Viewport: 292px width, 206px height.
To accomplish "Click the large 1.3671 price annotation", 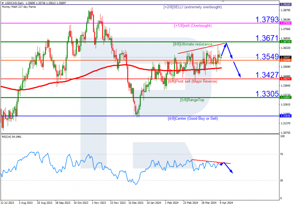I will pos(267,38).
